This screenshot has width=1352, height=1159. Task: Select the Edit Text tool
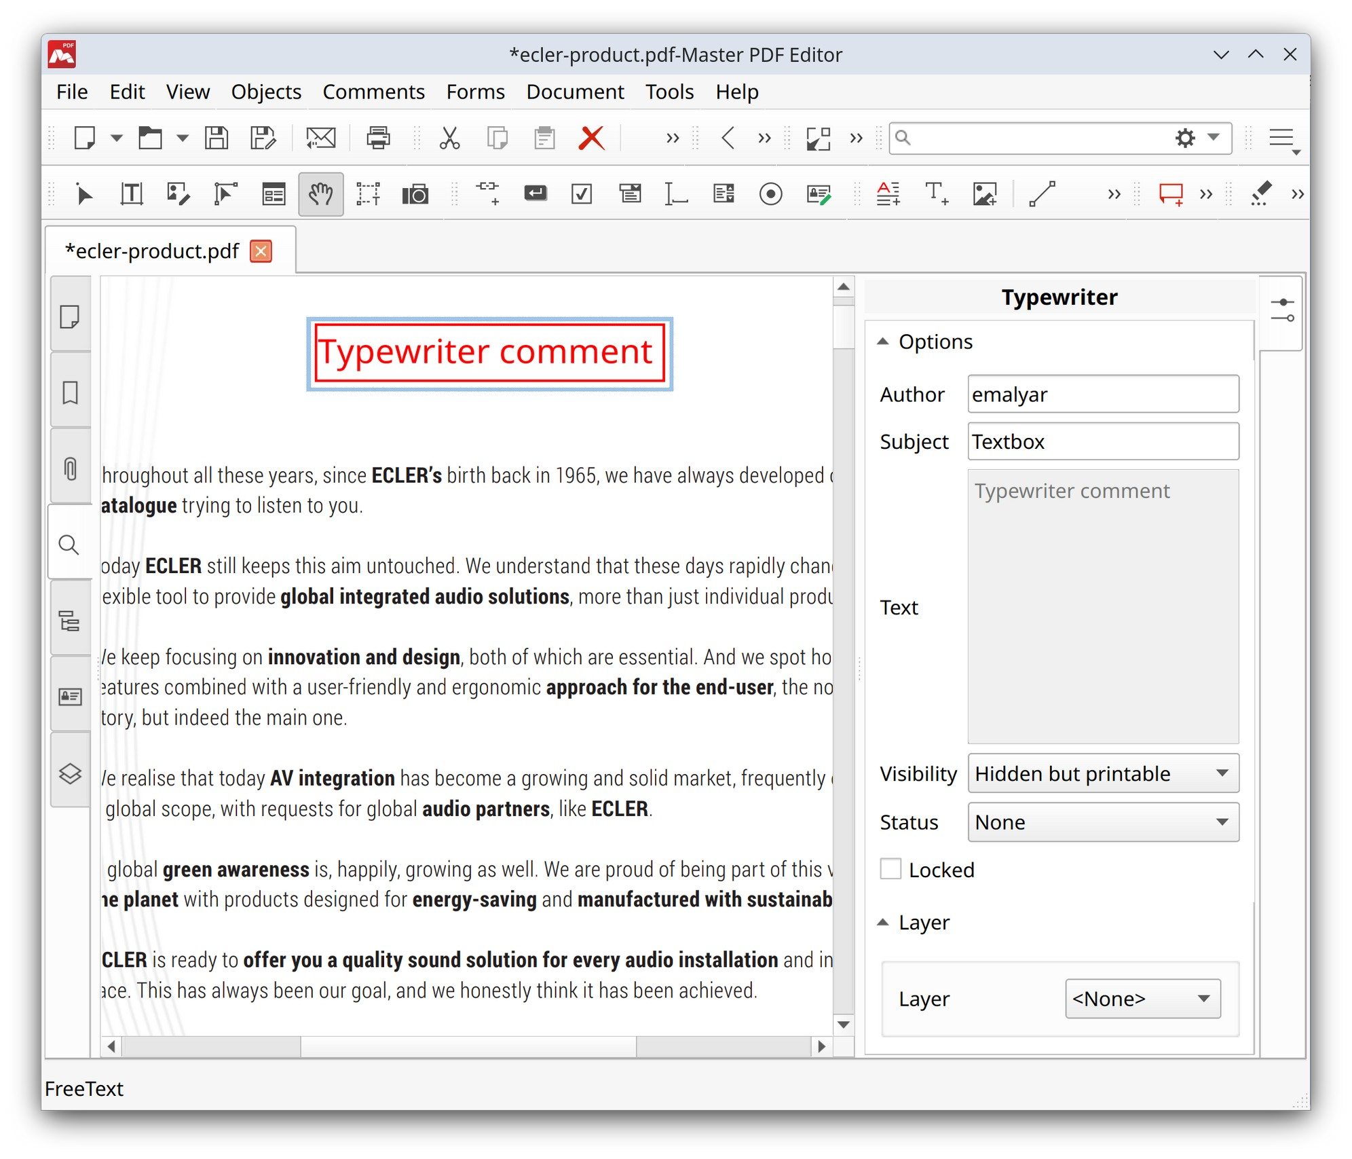pyautogui.click(x=132, y=194)
